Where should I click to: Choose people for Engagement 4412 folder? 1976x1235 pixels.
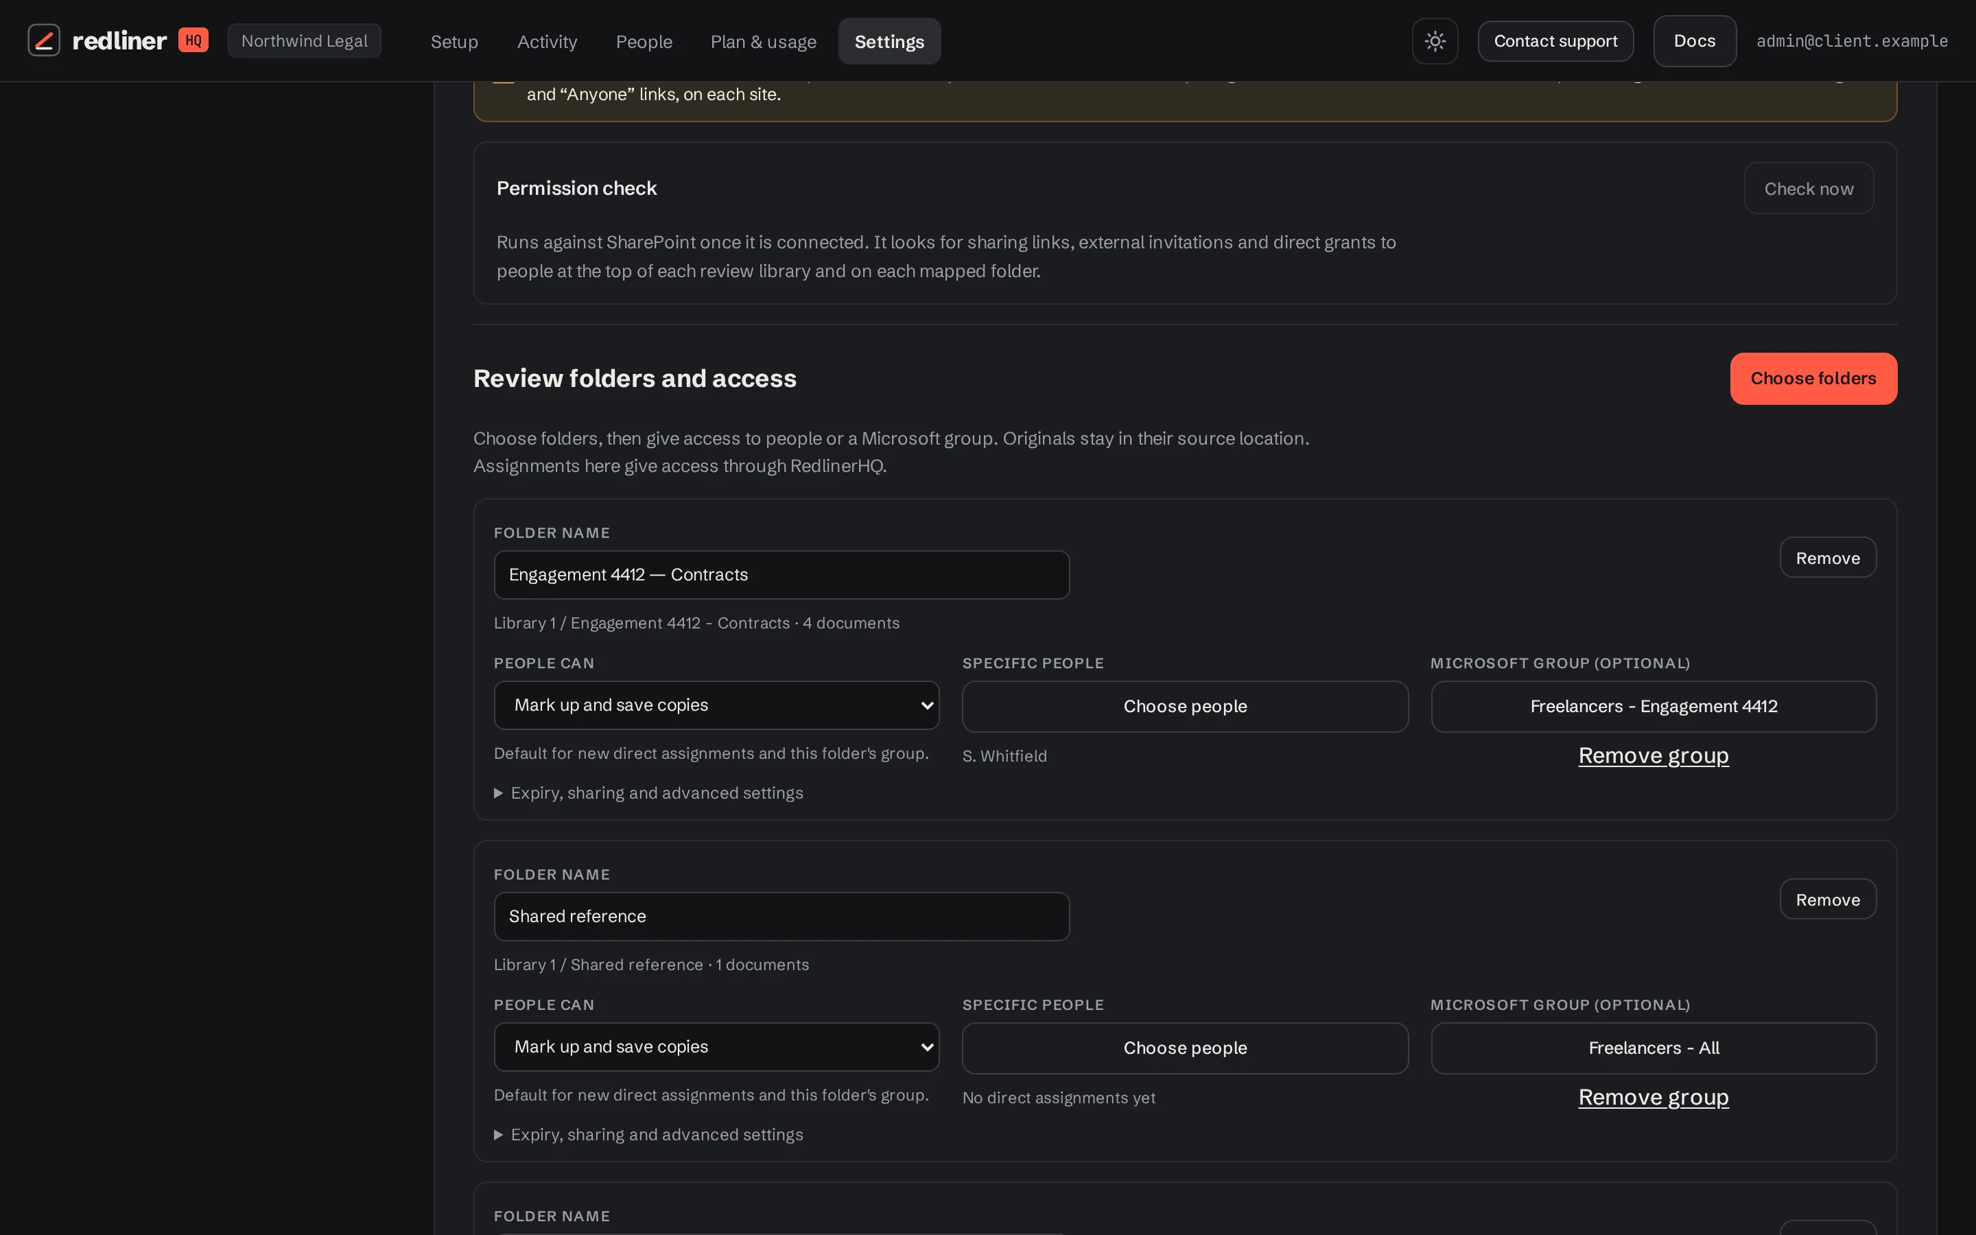pos(1185,707)
